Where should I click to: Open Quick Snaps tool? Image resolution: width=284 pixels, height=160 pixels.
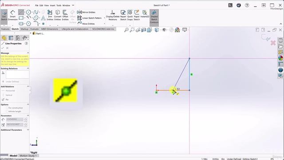(x=130, y=15)
